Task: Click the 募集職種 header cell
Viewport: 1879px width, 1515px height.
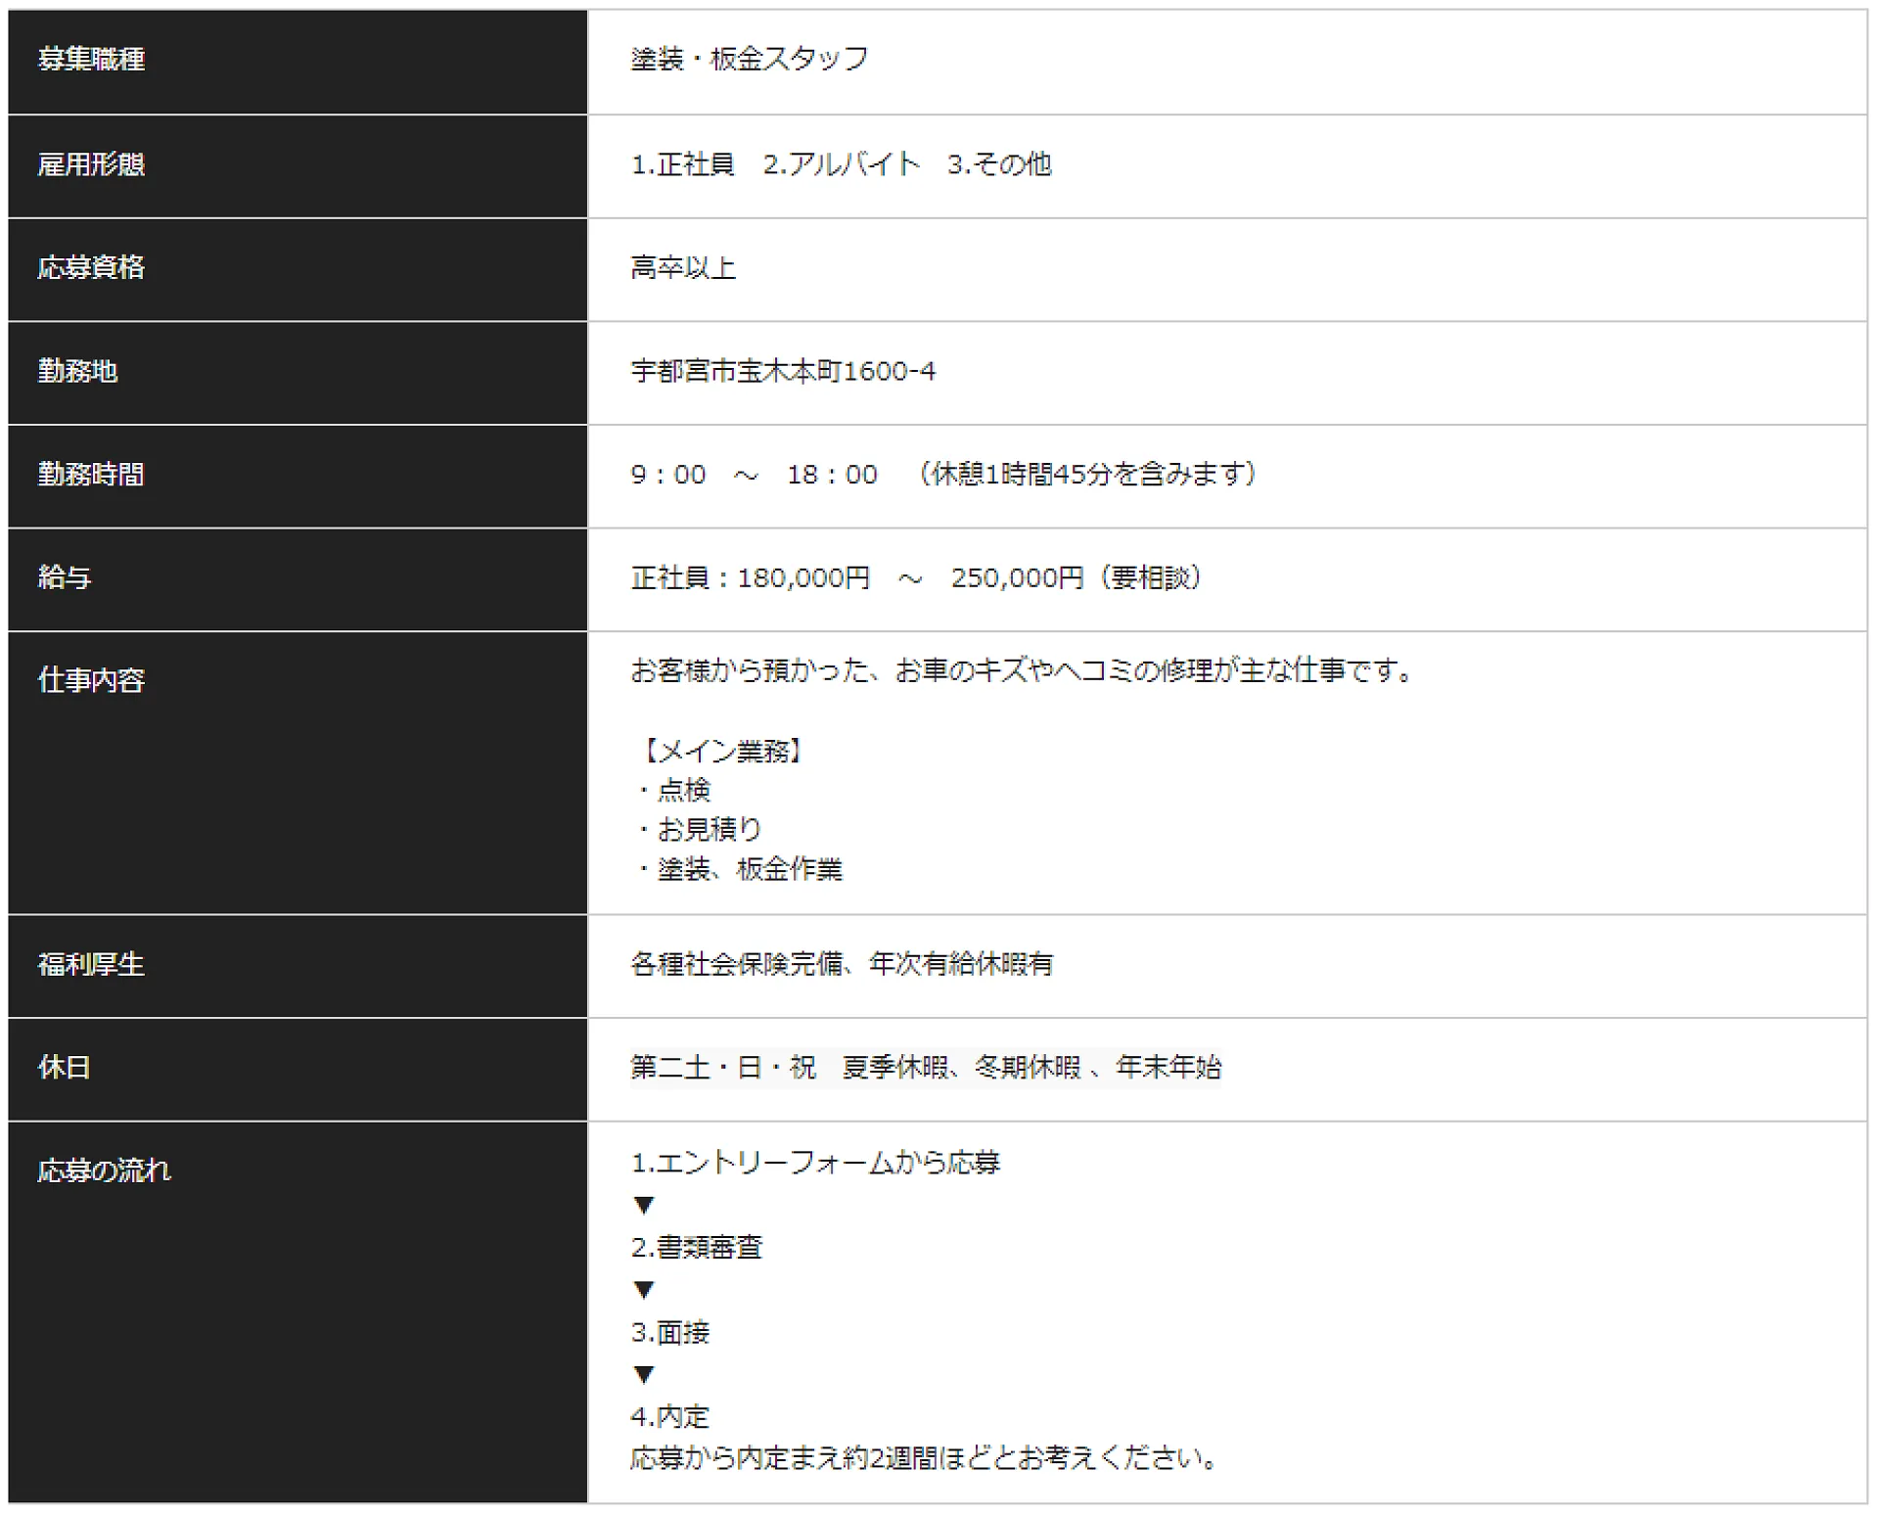Action: [x=91, y=60]
